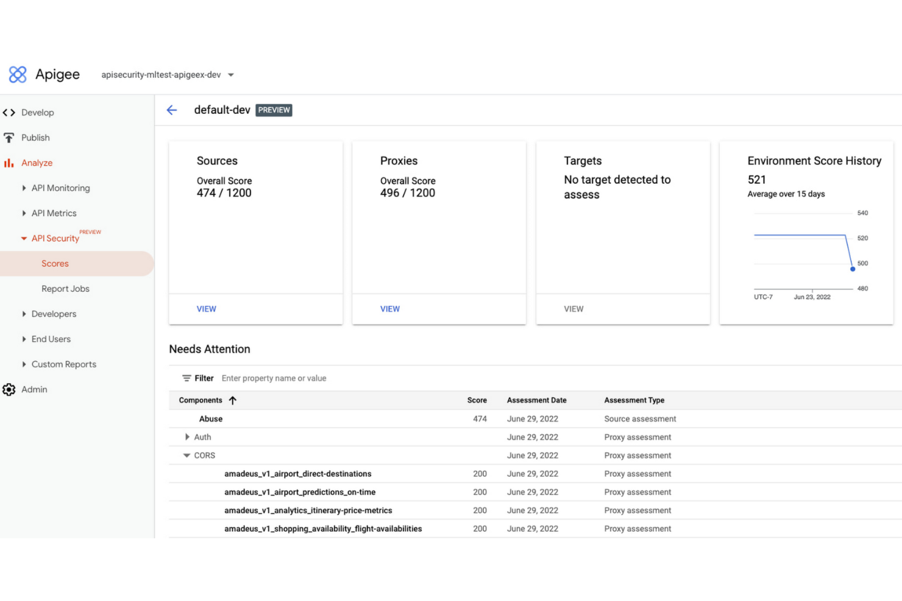Open the apisecurity-mltest-apigeex-dev organization dropdown
The width and height of the screenshot is (902, 601).
168,75
